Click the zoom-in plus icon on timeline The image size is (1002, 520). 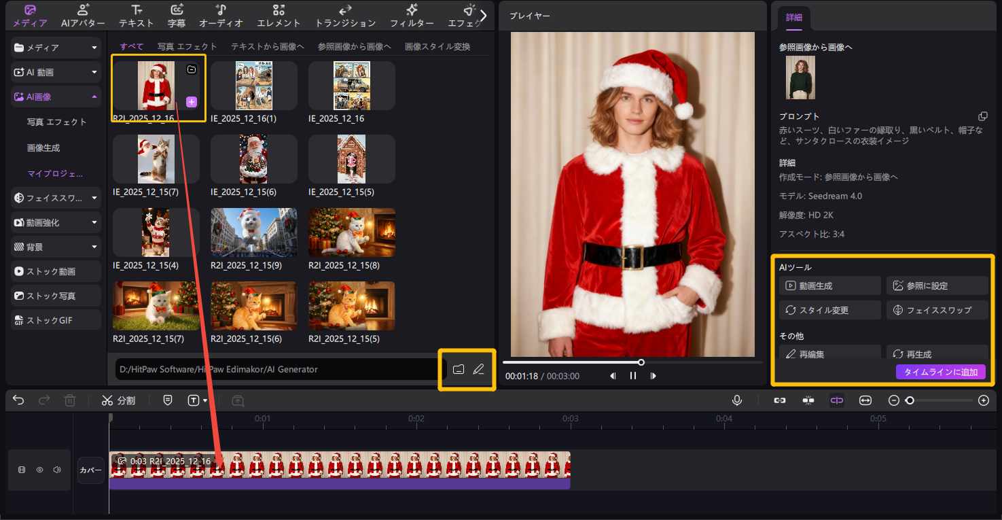[x=983, y=400]
